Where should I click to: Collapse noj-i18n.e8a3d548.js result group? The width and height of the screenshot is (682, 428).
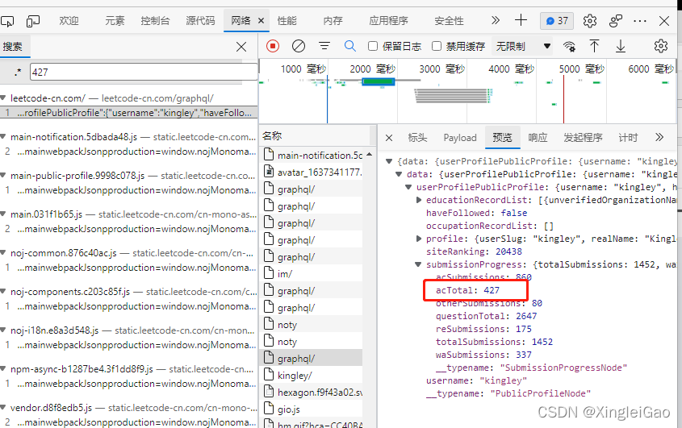point(3,330)
